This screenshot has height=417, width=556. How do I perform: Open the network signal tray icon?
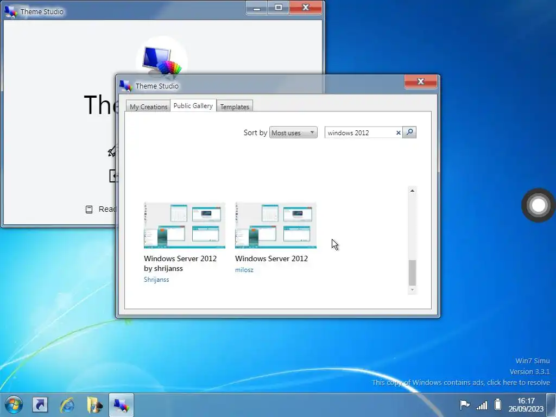(x=482, y=405)
